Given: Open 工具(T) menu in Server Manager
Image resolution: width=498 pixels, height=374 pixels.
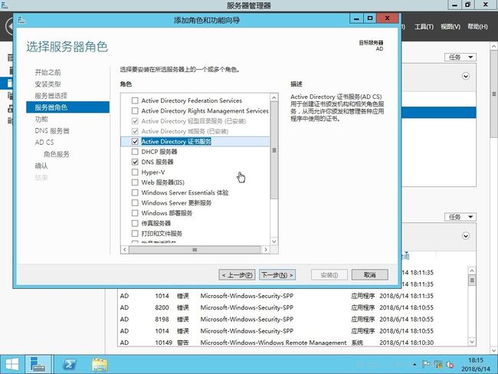Looking at the screenshot, I should coord(424,27).
